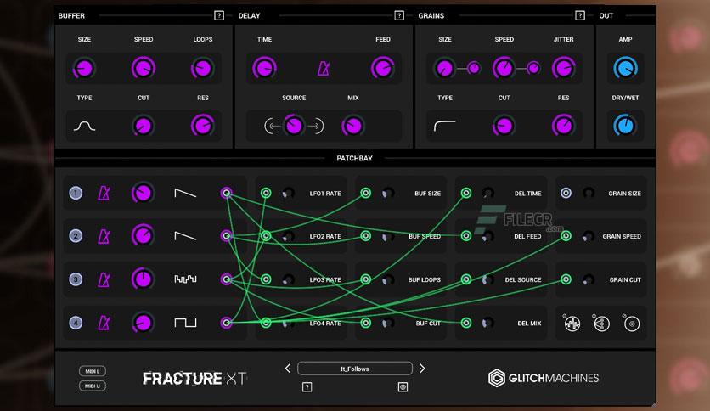Toggle LFO 2 tempo sync metronome
Image resolution: width=710 pixels, height=411 pixels.
[104, 236]
